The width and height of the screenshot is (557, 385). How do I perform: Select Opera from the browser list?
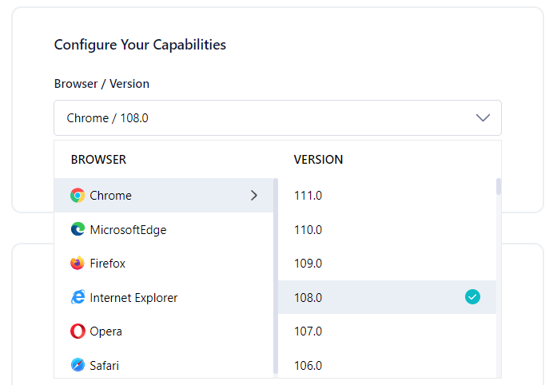[163, 331]
